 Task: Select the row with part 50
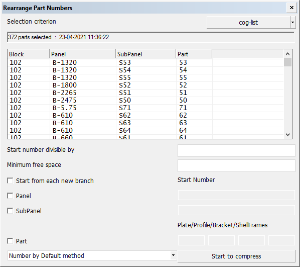[x=145, y=101]
